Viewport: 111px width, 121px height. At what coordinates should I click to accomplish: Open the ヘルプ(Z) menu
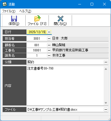point(25,11)
